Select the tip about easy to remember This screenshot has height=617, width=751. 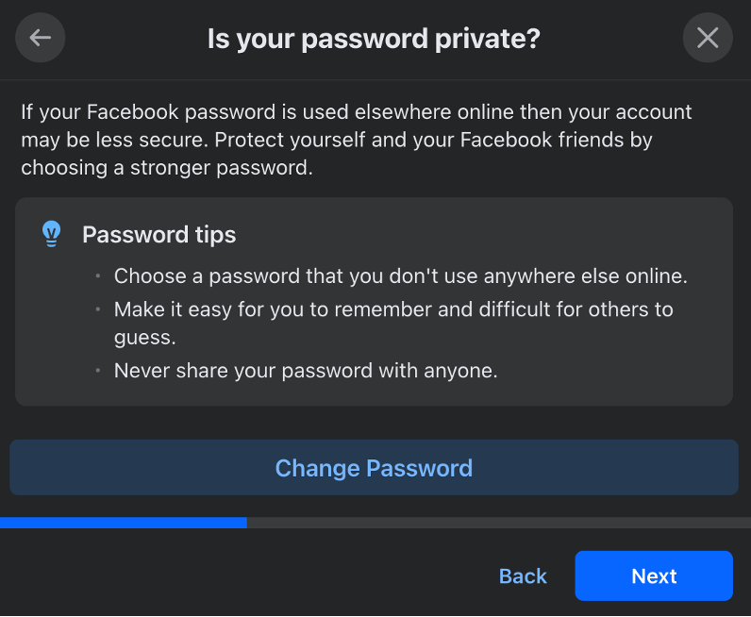(393, 324)
